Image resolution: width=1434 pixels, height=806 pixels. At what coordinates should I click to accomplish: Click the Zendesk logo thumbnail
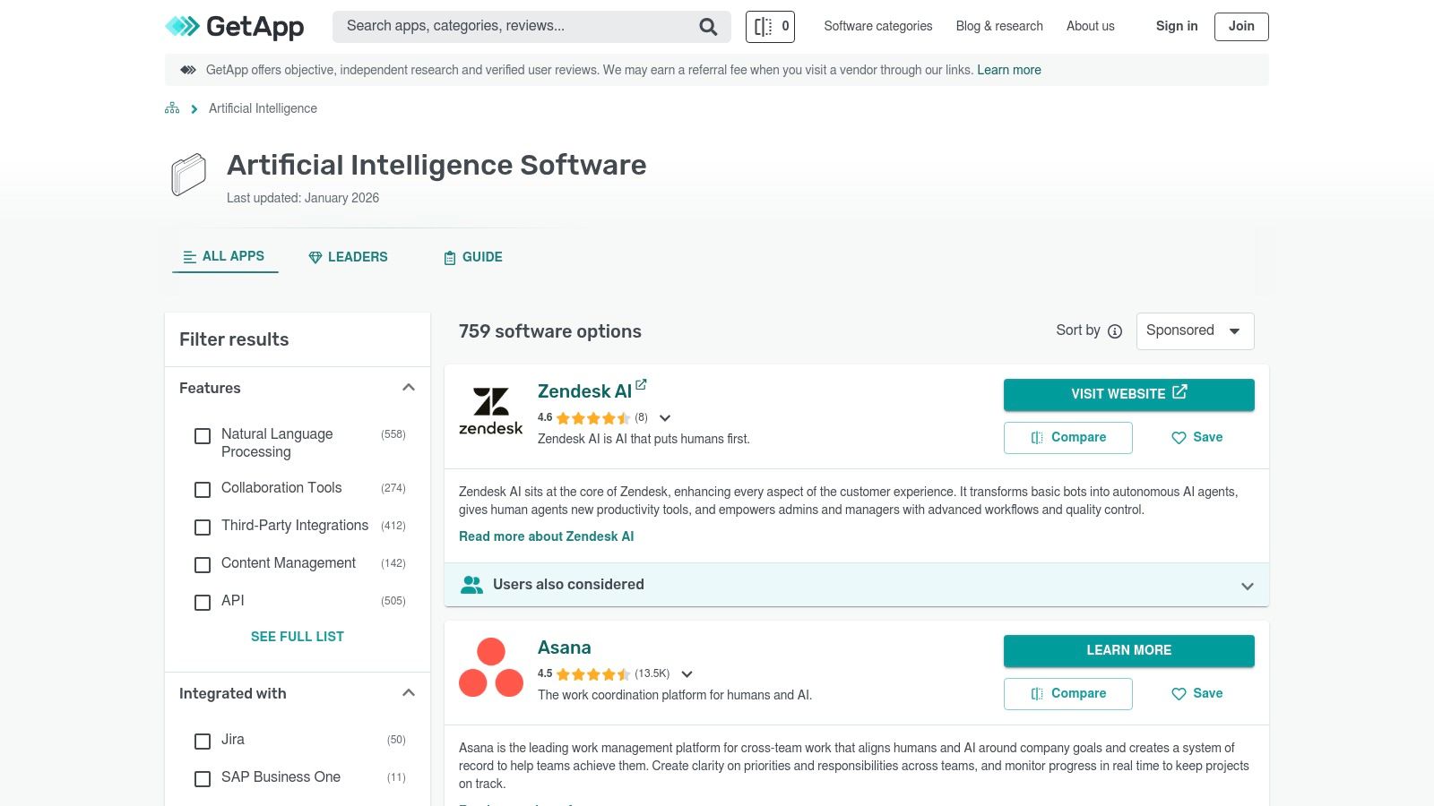tap(490, 411)
